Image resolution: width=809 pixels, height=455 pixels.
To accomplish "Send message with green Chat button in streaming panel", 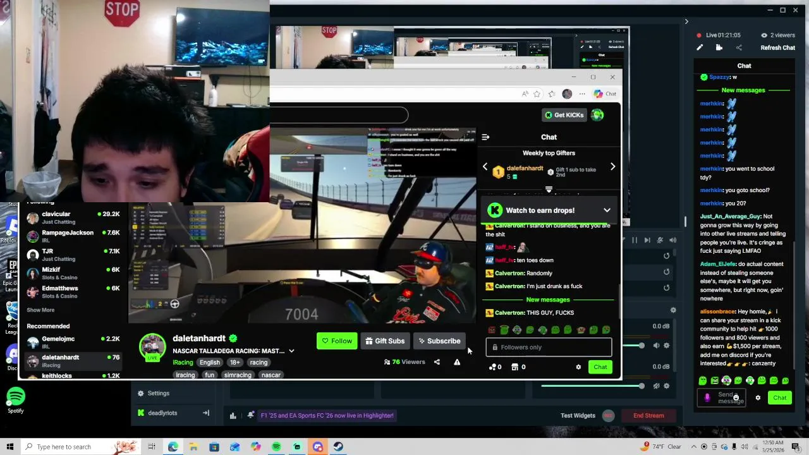I will pos(780,397).
